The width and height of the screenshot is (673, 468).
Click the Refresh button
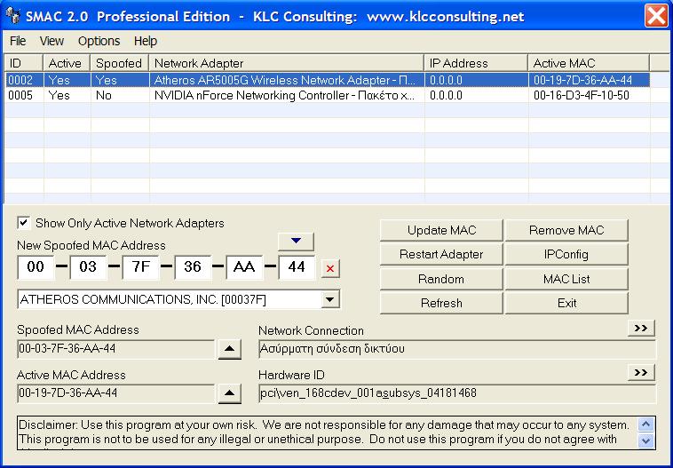(x=441, y=303)
